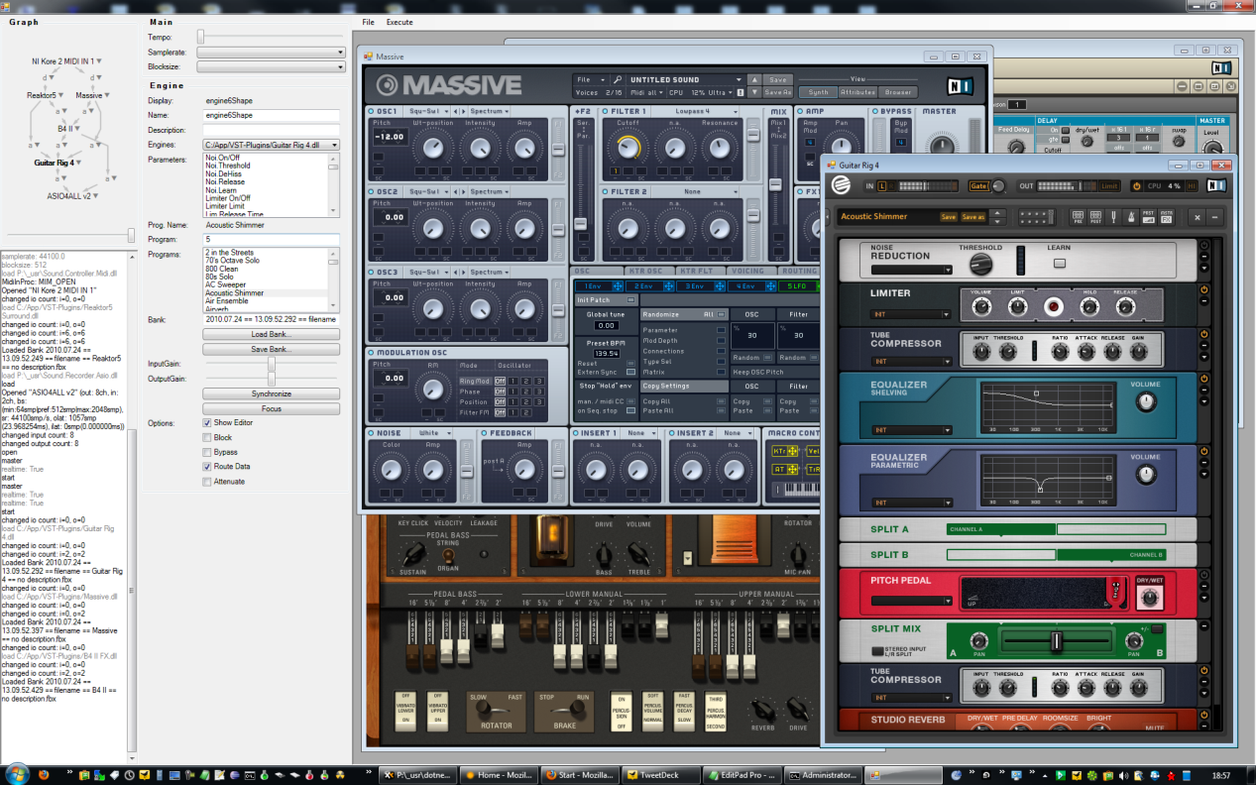Viewport: 1256px width, 785px height.
Task: Click the Load Bank... button
Action: coord(271,334)
